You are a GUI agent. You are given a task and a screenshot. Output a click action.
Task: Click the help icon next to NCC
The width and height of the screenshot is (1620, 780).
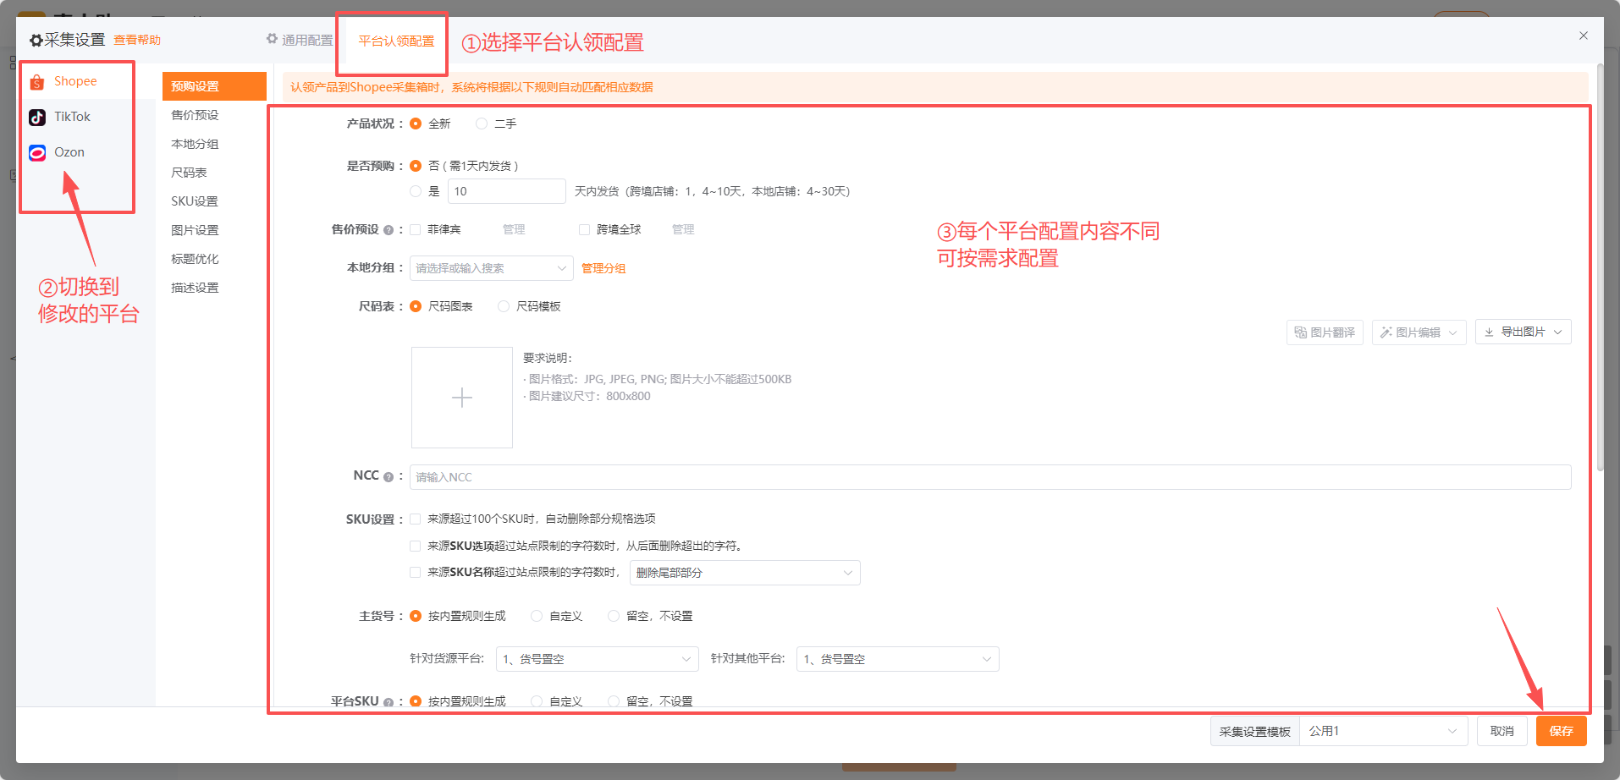tap(388, 477)
